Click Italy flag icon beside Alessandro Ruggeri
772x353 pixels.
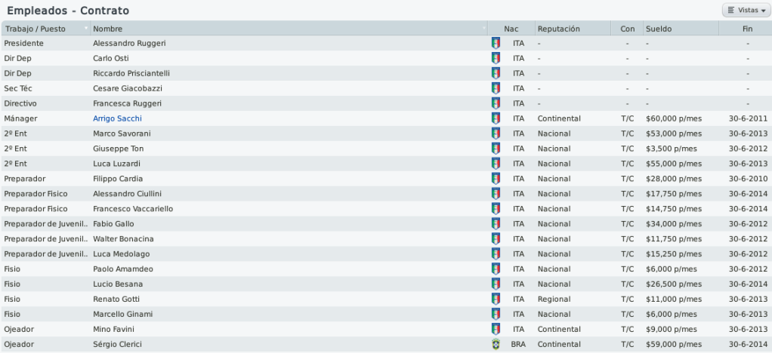[496, 43]
